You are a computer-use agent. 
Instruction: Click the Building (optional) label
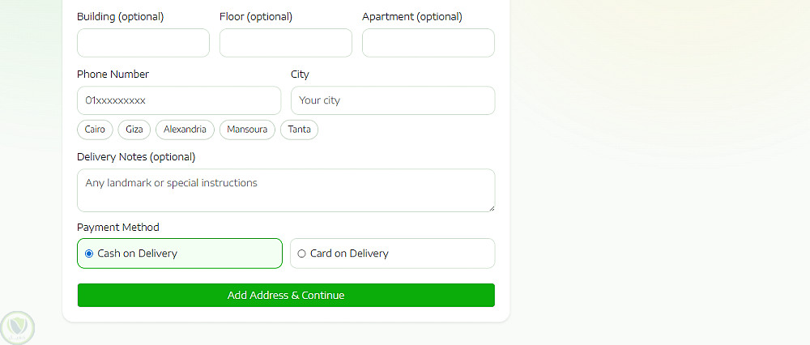click(120, 17)
